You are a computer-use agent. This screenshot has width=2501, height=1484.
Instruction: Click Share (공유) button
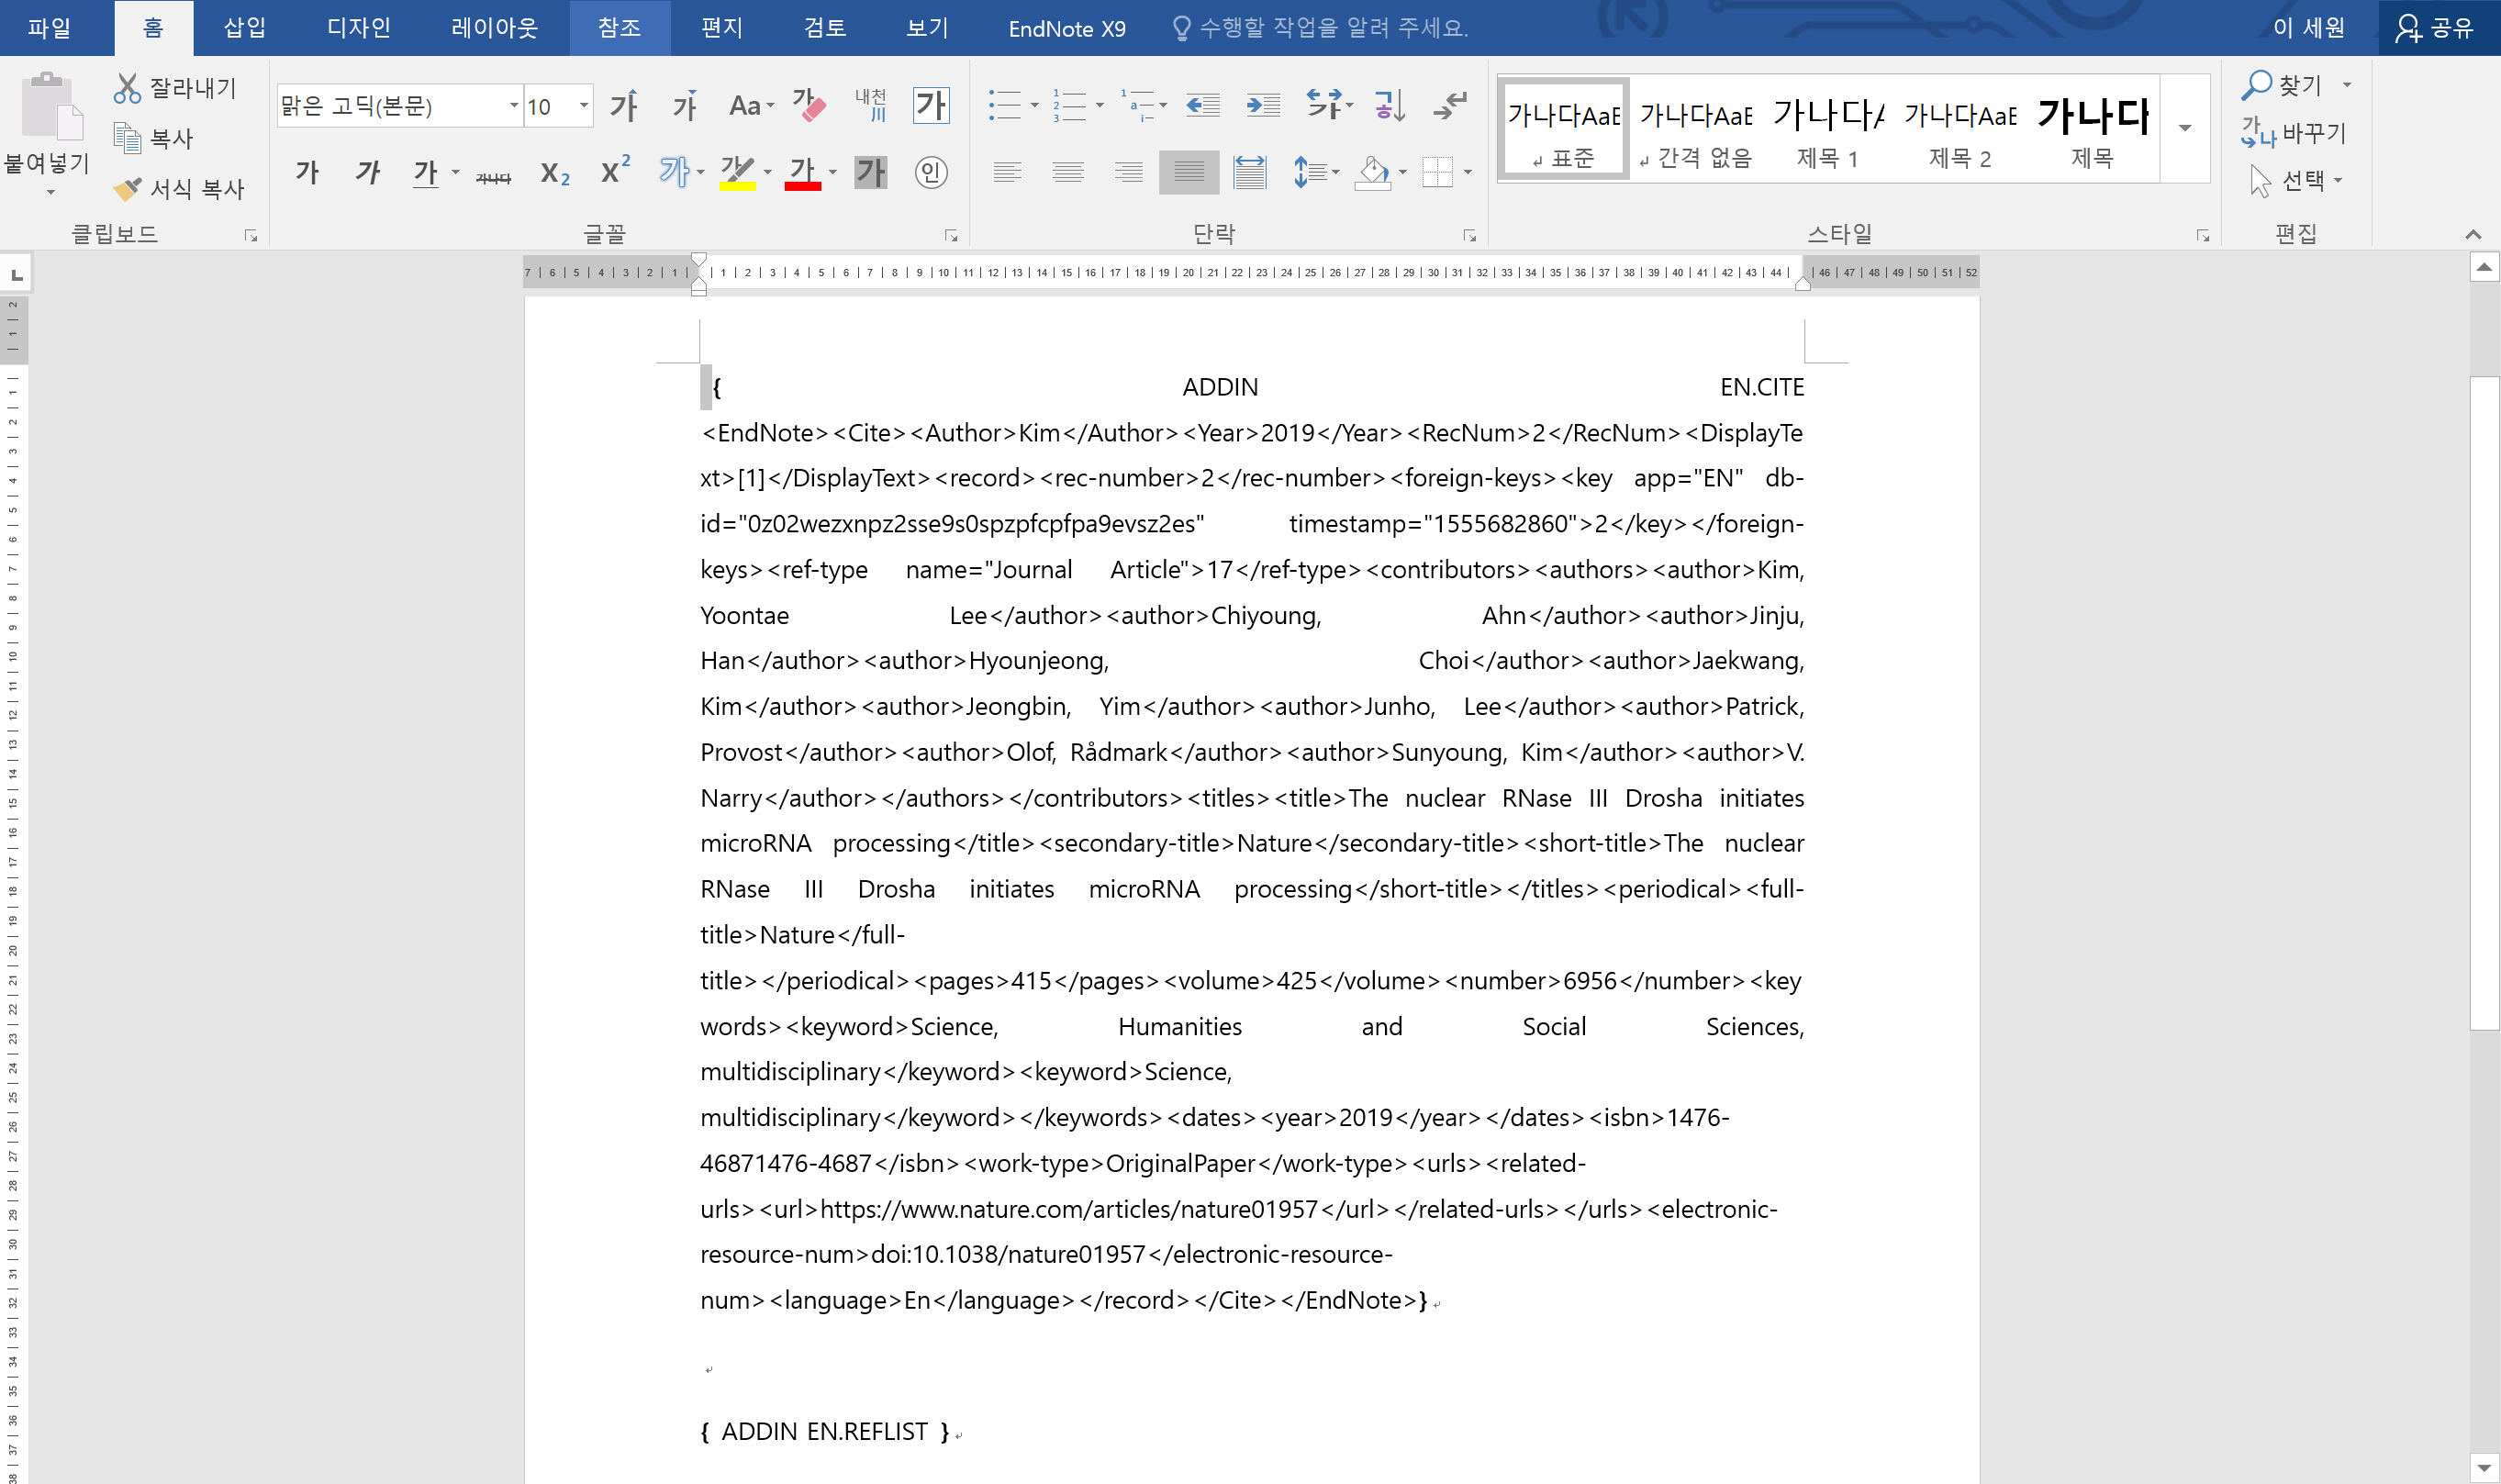(x=2435, y=28)
